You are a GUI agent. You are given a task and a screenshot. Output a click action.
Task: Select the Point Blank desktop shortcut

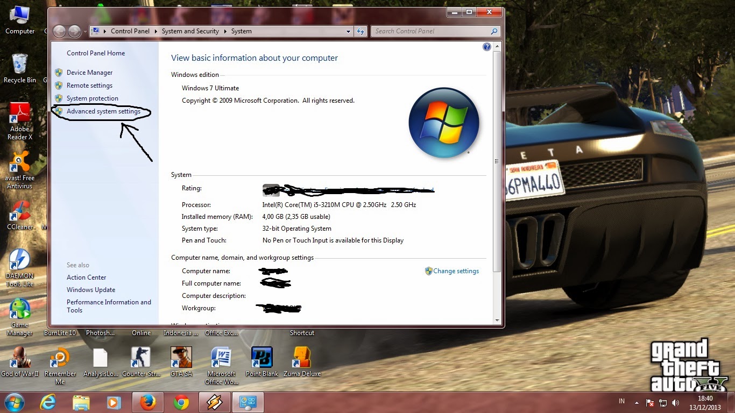tap(262, 361)
